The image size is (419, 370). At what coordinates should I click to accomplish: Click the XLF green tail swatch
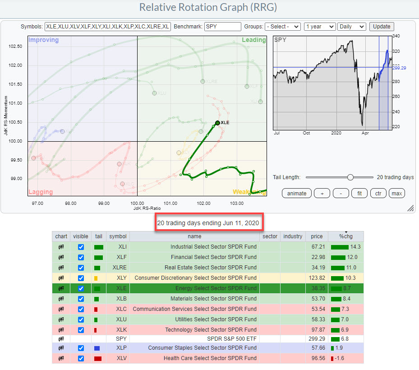coord(98,257)
